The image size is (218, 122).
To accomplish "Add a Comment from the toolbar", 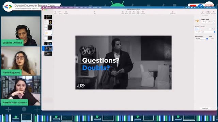I will tap(143, 13).
